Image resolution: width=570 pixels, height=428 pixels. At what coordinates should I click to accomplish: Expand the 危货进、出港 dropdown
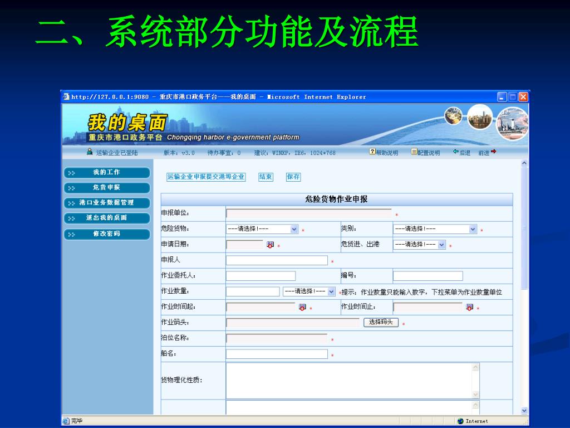click(441, 245)
